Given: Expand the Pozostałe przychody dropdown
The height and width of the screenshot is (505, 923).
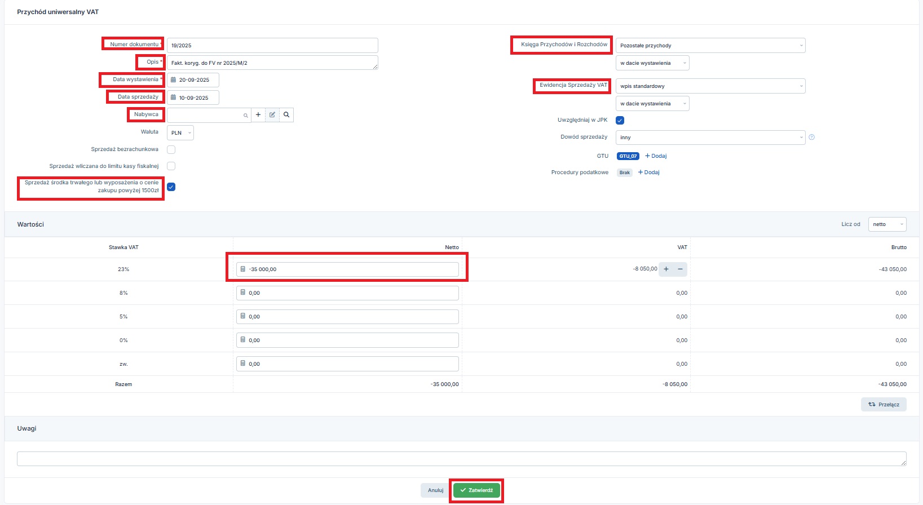Looking at the screenshot, I should click(710, 46).
